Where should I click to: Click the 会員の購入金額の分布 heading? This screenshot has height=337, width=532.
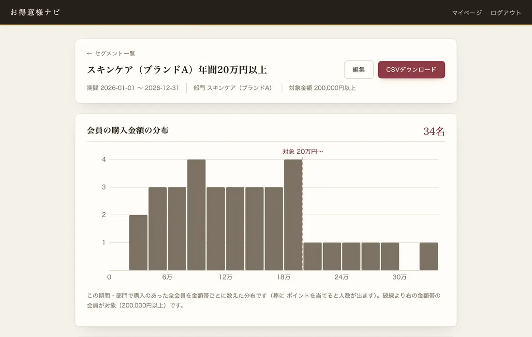tap(128, 130)
